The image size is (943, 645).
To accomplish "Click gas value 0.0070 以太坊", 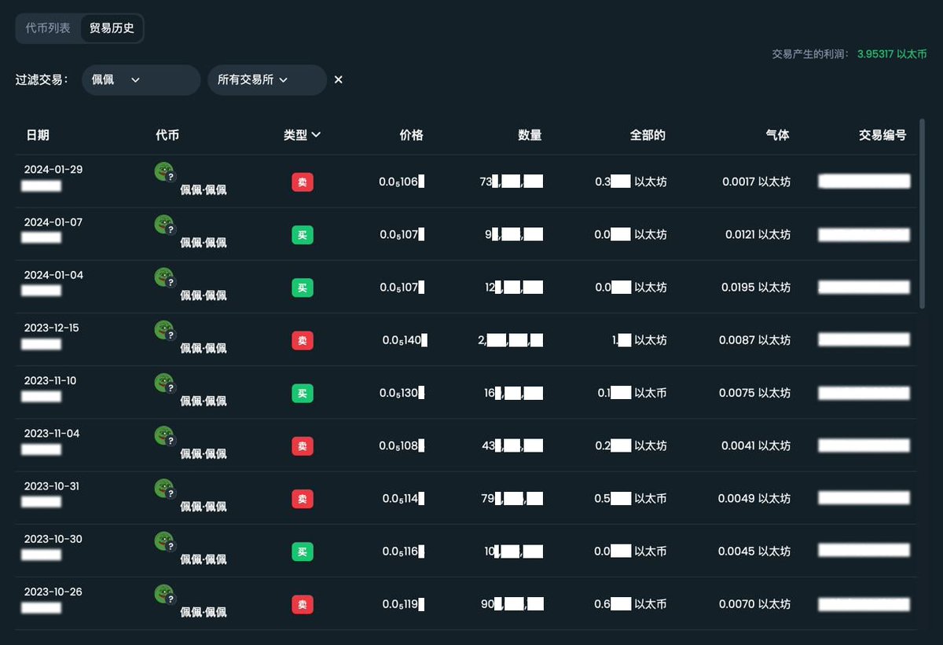I will [754, 603].
